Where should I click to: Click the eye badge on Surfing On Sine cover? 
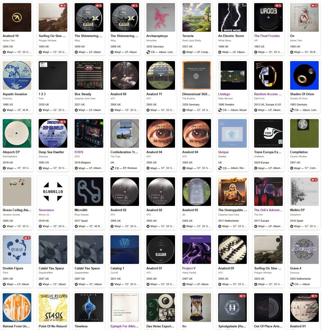coord(62,6)
